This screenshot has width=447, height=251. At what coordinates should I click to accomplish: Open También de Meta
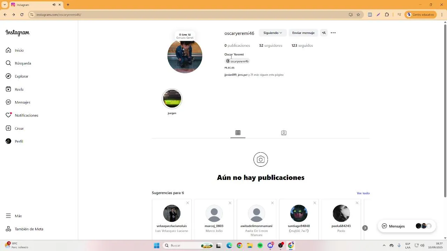[x=24, y=229]
